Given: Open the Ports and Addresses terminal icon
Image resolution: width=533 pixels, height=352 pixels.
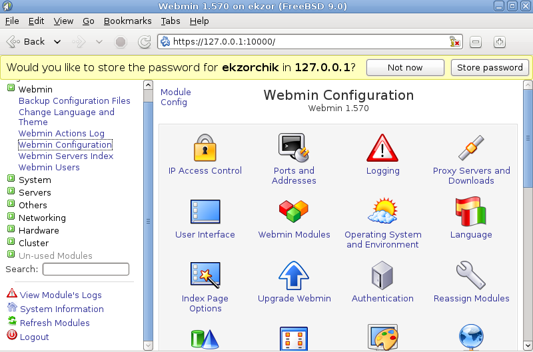Looking at the screenshot, I should tap(294, 148).
